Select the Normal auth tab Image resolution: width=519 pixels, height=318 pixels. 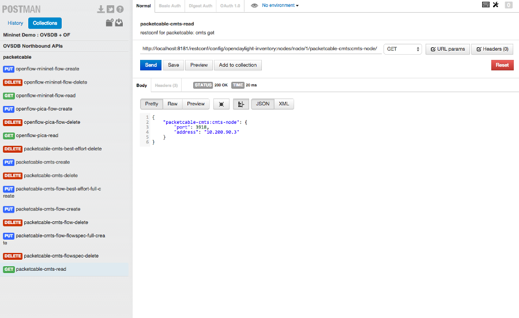click(x=144, y=6)
